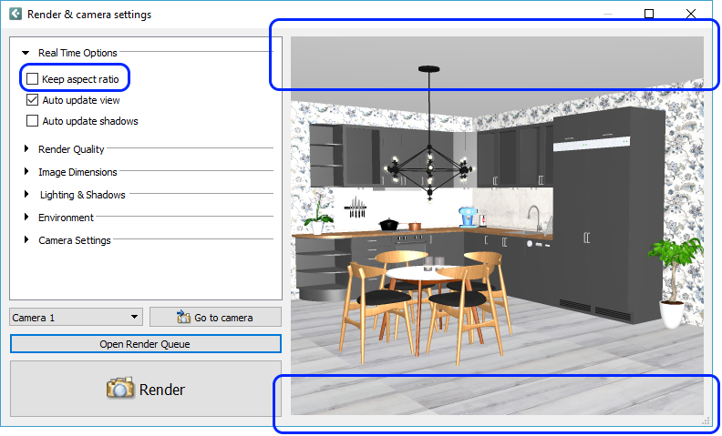
Task: Click the kitchen preview render view
Action: point(497,226)
